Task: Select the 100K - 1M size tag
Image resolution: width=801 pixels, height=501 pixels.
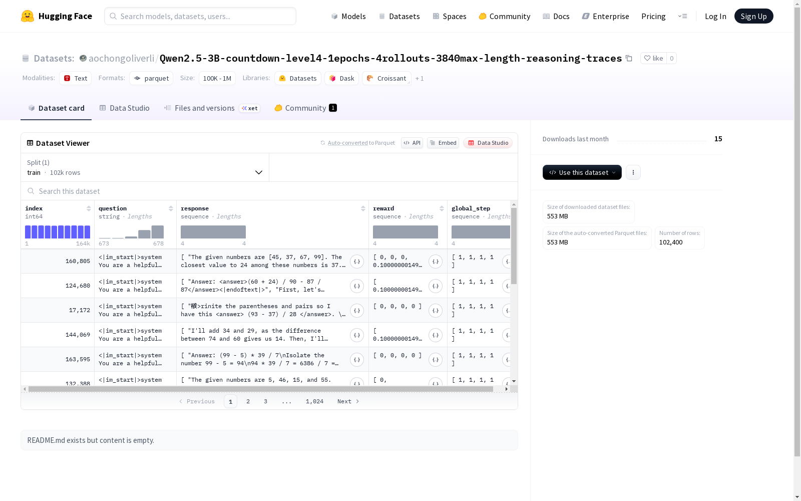Action: pyautogui.click(x=217, y=78)
